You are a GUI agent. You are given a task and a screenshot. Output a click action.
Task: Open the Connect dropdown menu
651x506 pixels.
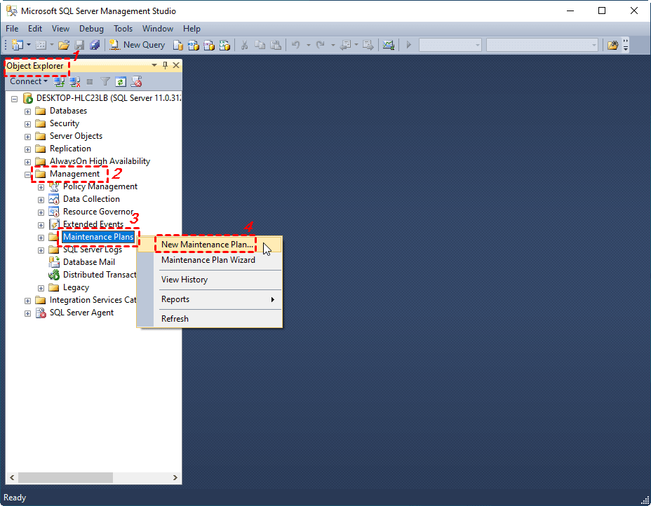point(26,81)
